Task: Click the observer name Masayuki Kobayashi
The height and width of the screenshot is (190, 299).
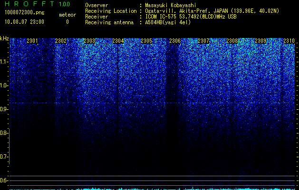Action: click(171, 5)
